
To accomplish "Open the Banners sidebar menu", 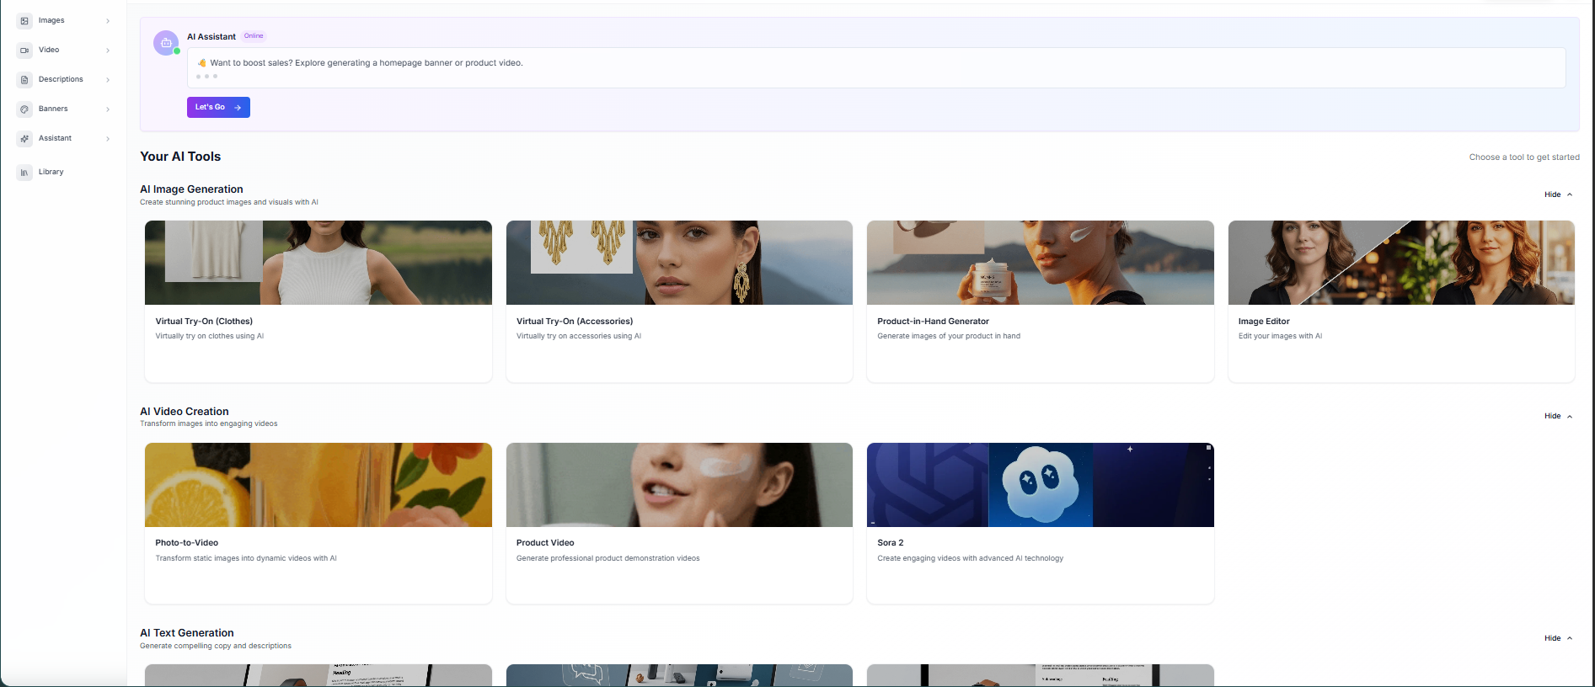I will point(63,109).
